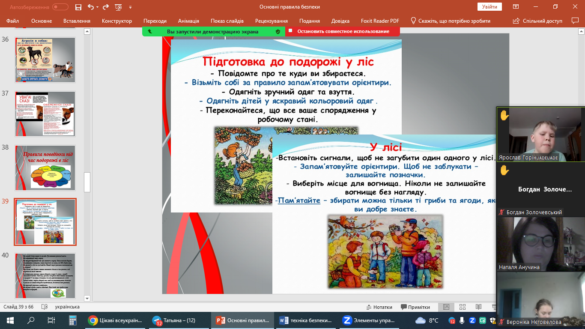The image size is (585, 329).
Task: Toggle the Примітки comments pane button
Action: (415, 307)
